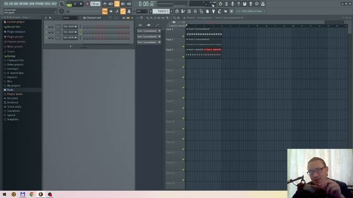Screen dimensions: 353x198
Task: Mute the first channel in Channel rack
Action: [x=46, y=27]
